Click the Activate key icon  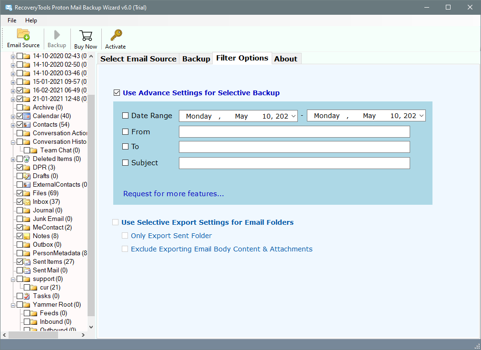pyautogui.click(x=116, y=35)
